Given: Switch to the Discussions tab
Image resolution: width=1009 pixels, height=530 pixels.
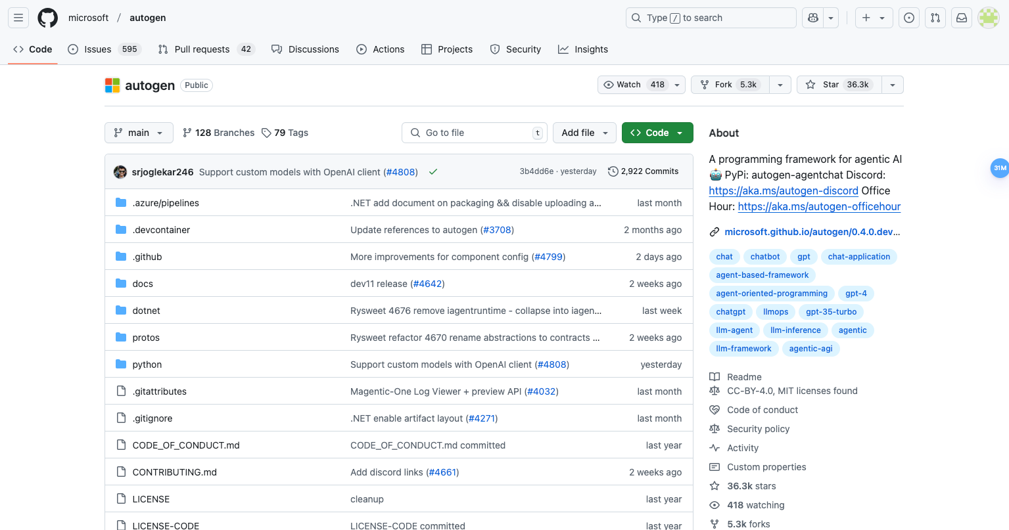Looking at the screenshot, I should pos(305,49).
